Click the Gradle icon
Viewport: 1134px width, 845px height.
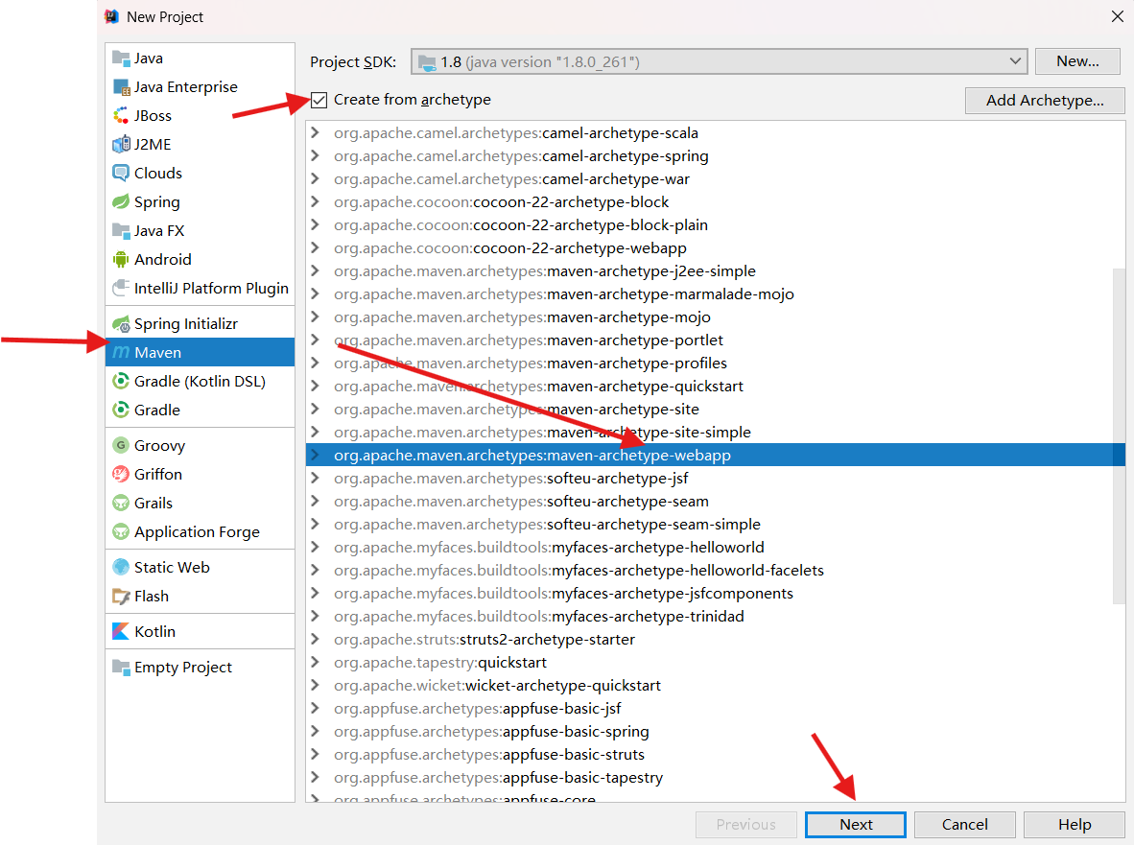point(121,410)
